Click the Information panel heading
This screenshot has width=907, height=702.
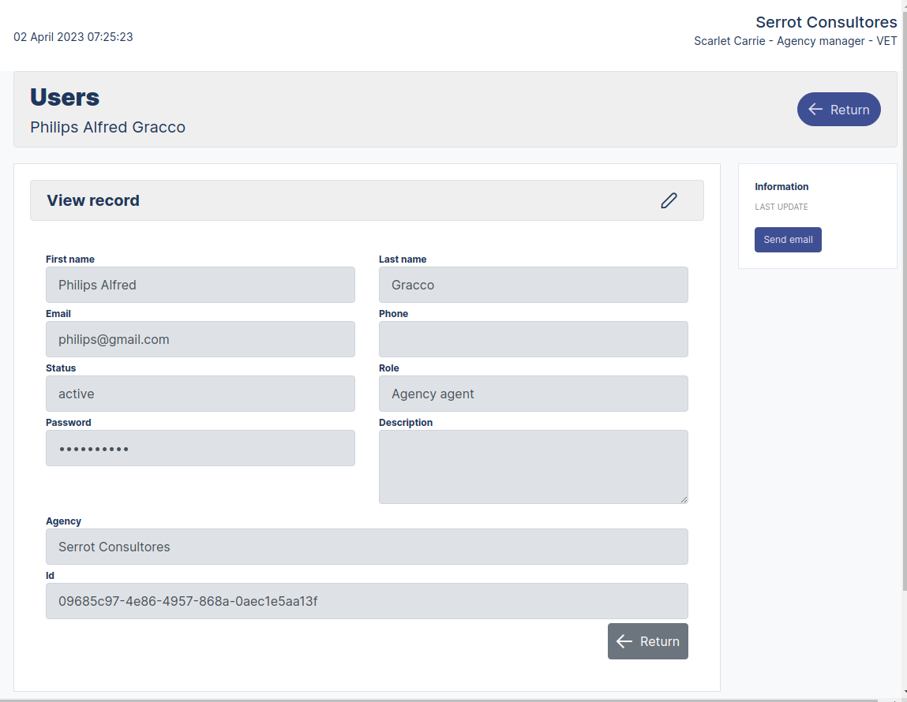click(781, 186)
